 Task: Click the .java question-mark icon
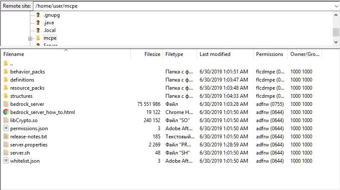point(38,23)
